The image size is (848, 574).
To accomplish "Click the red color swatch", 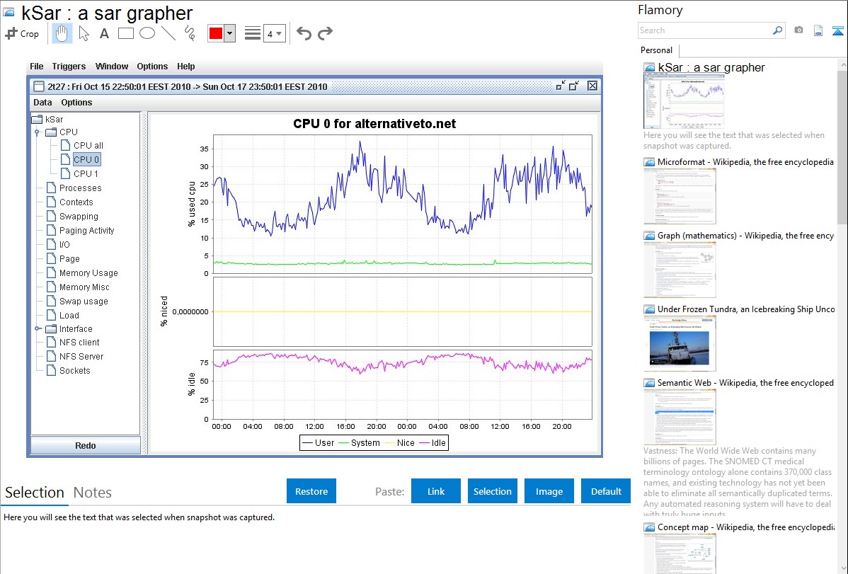I will click(216, 33).
